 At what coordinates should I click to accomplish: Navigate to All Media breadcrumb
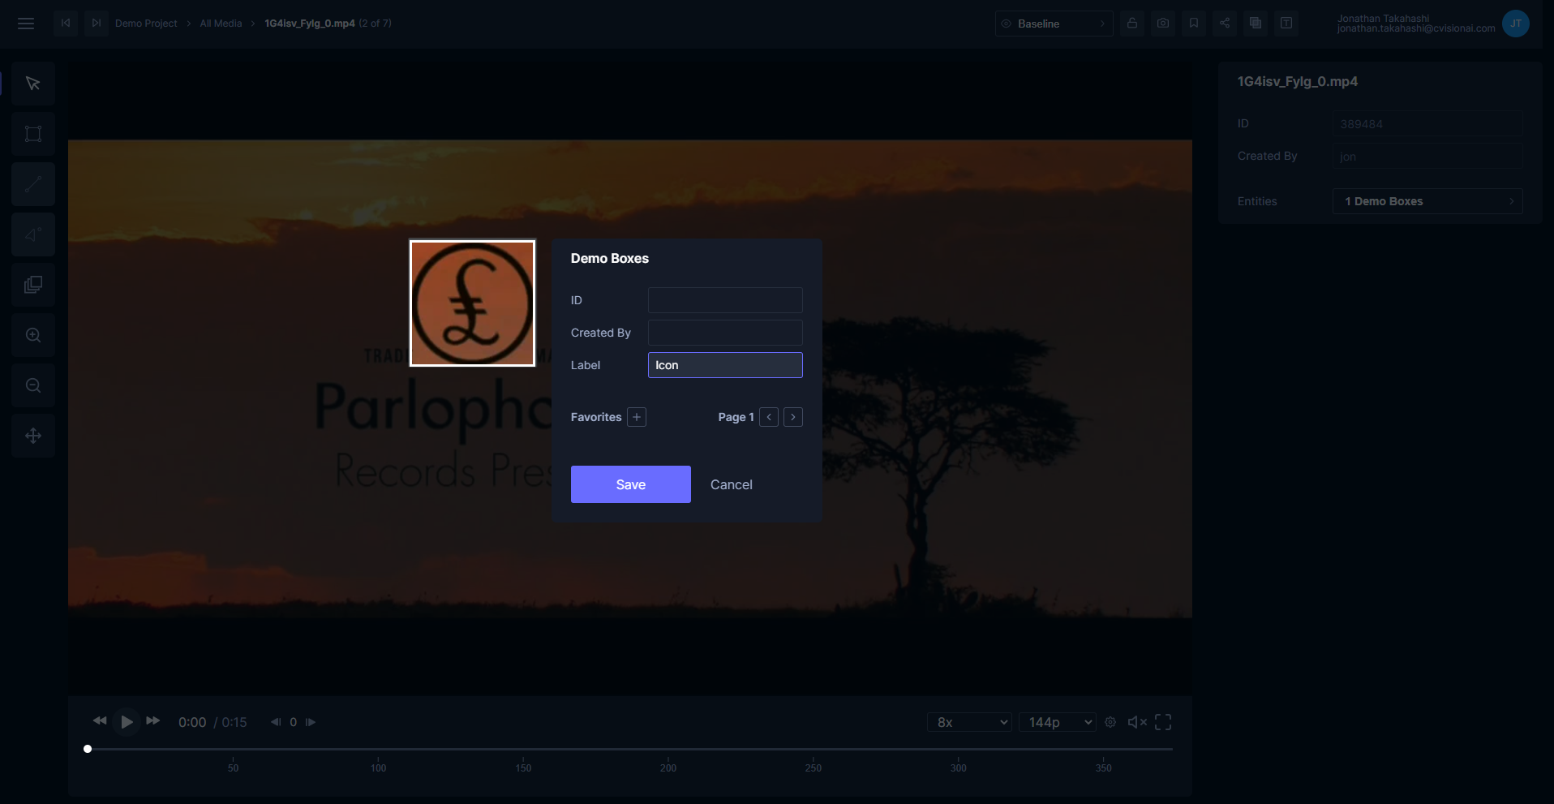coord(221,24)
